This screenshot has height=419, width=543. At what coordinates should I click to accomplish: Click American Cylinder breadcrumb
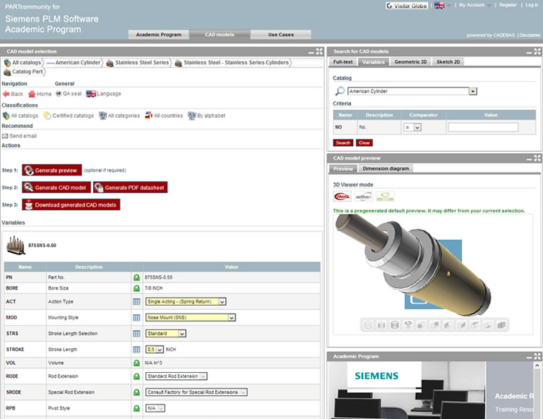click(77, 62)
